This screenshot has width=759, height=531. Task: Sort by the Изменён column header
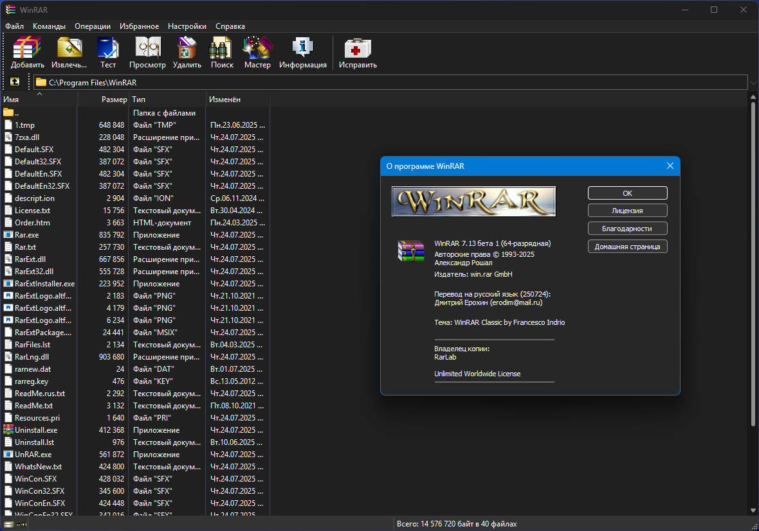238,99
